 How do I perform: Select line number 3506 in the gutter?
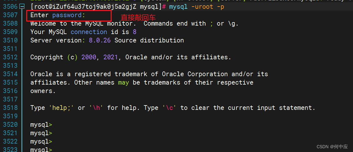click(x=10, y=7)
